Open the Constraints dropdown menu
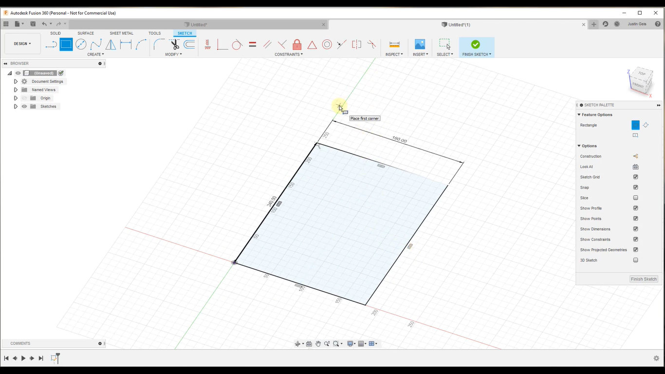665x374 pixels. pyautogui.click(x=289, y=55)
